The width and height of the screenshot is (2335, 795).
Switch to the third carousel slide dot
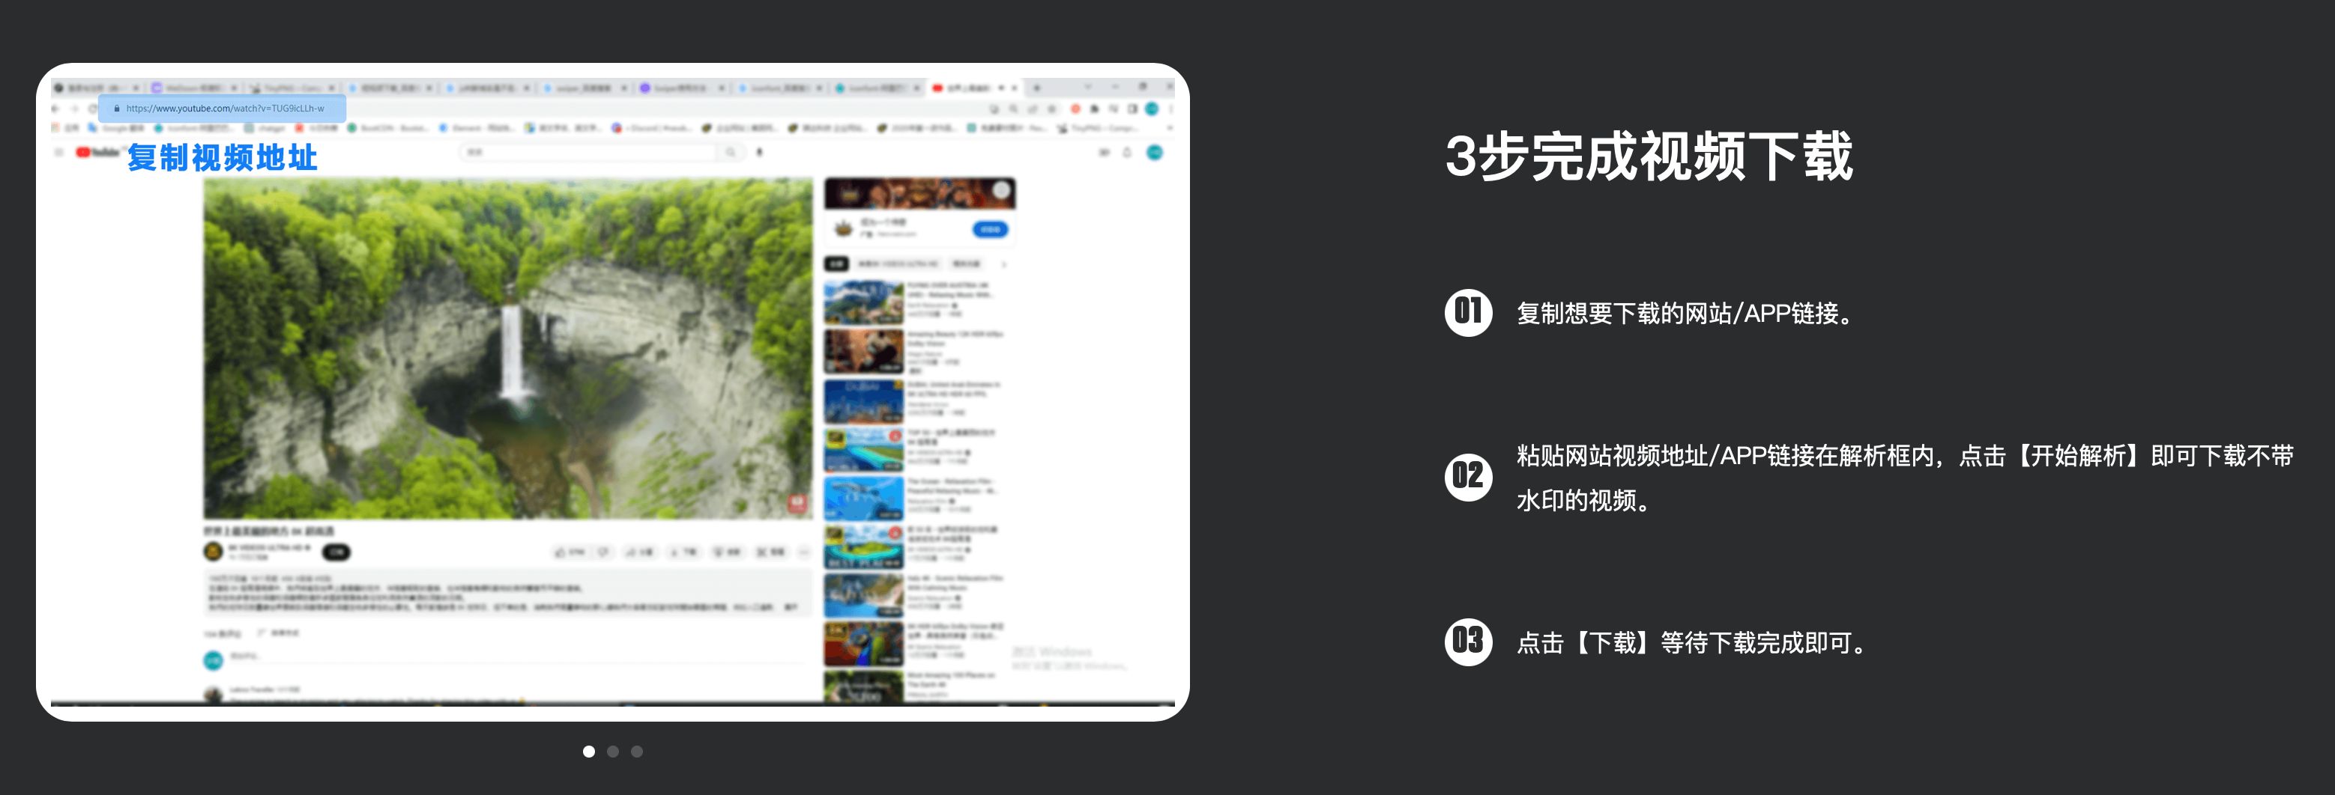pyautogui.click(x=637, y=752)
